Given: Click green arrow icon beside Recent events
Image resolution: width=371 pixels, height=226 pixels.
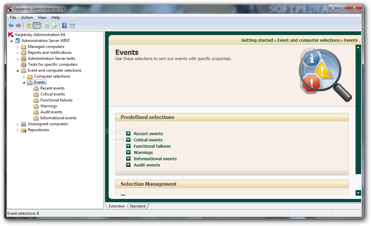Looking at the screenshot, I should 128,133.
